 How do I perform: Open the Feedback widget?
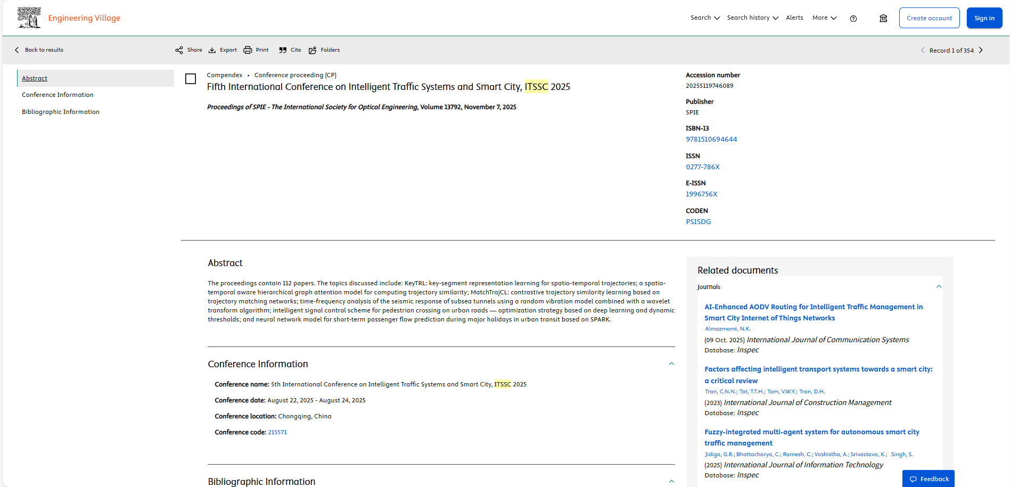tap(928, 478)
